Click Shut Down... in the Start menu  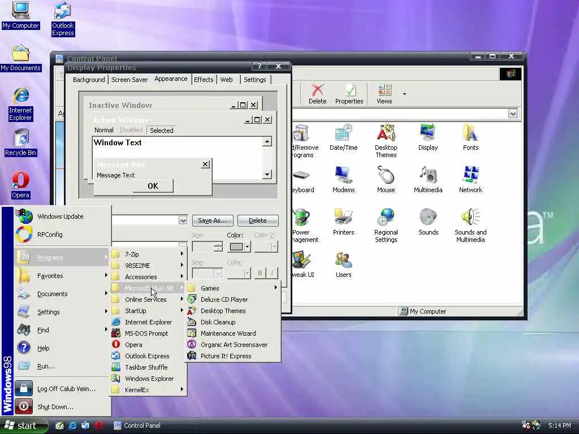(x=63, y=407)
